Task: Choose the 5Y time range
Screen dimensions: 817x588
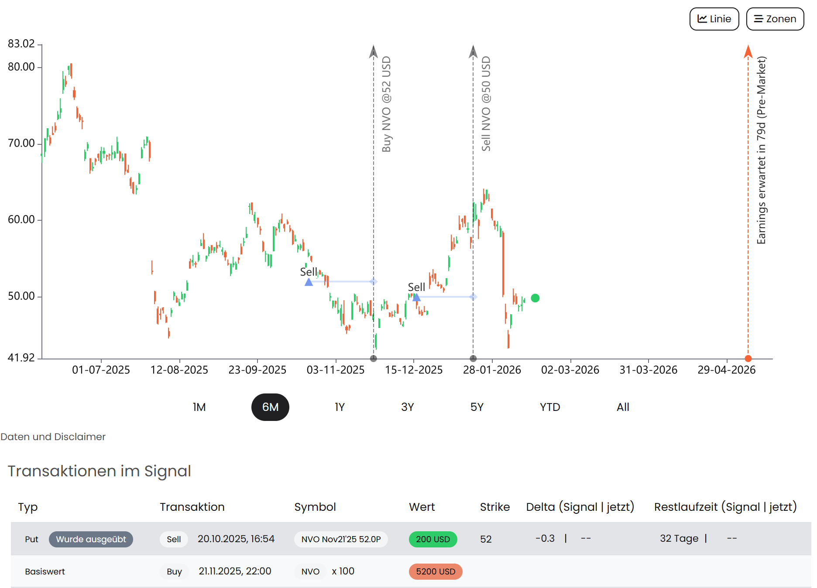Action: coord(477,407)
